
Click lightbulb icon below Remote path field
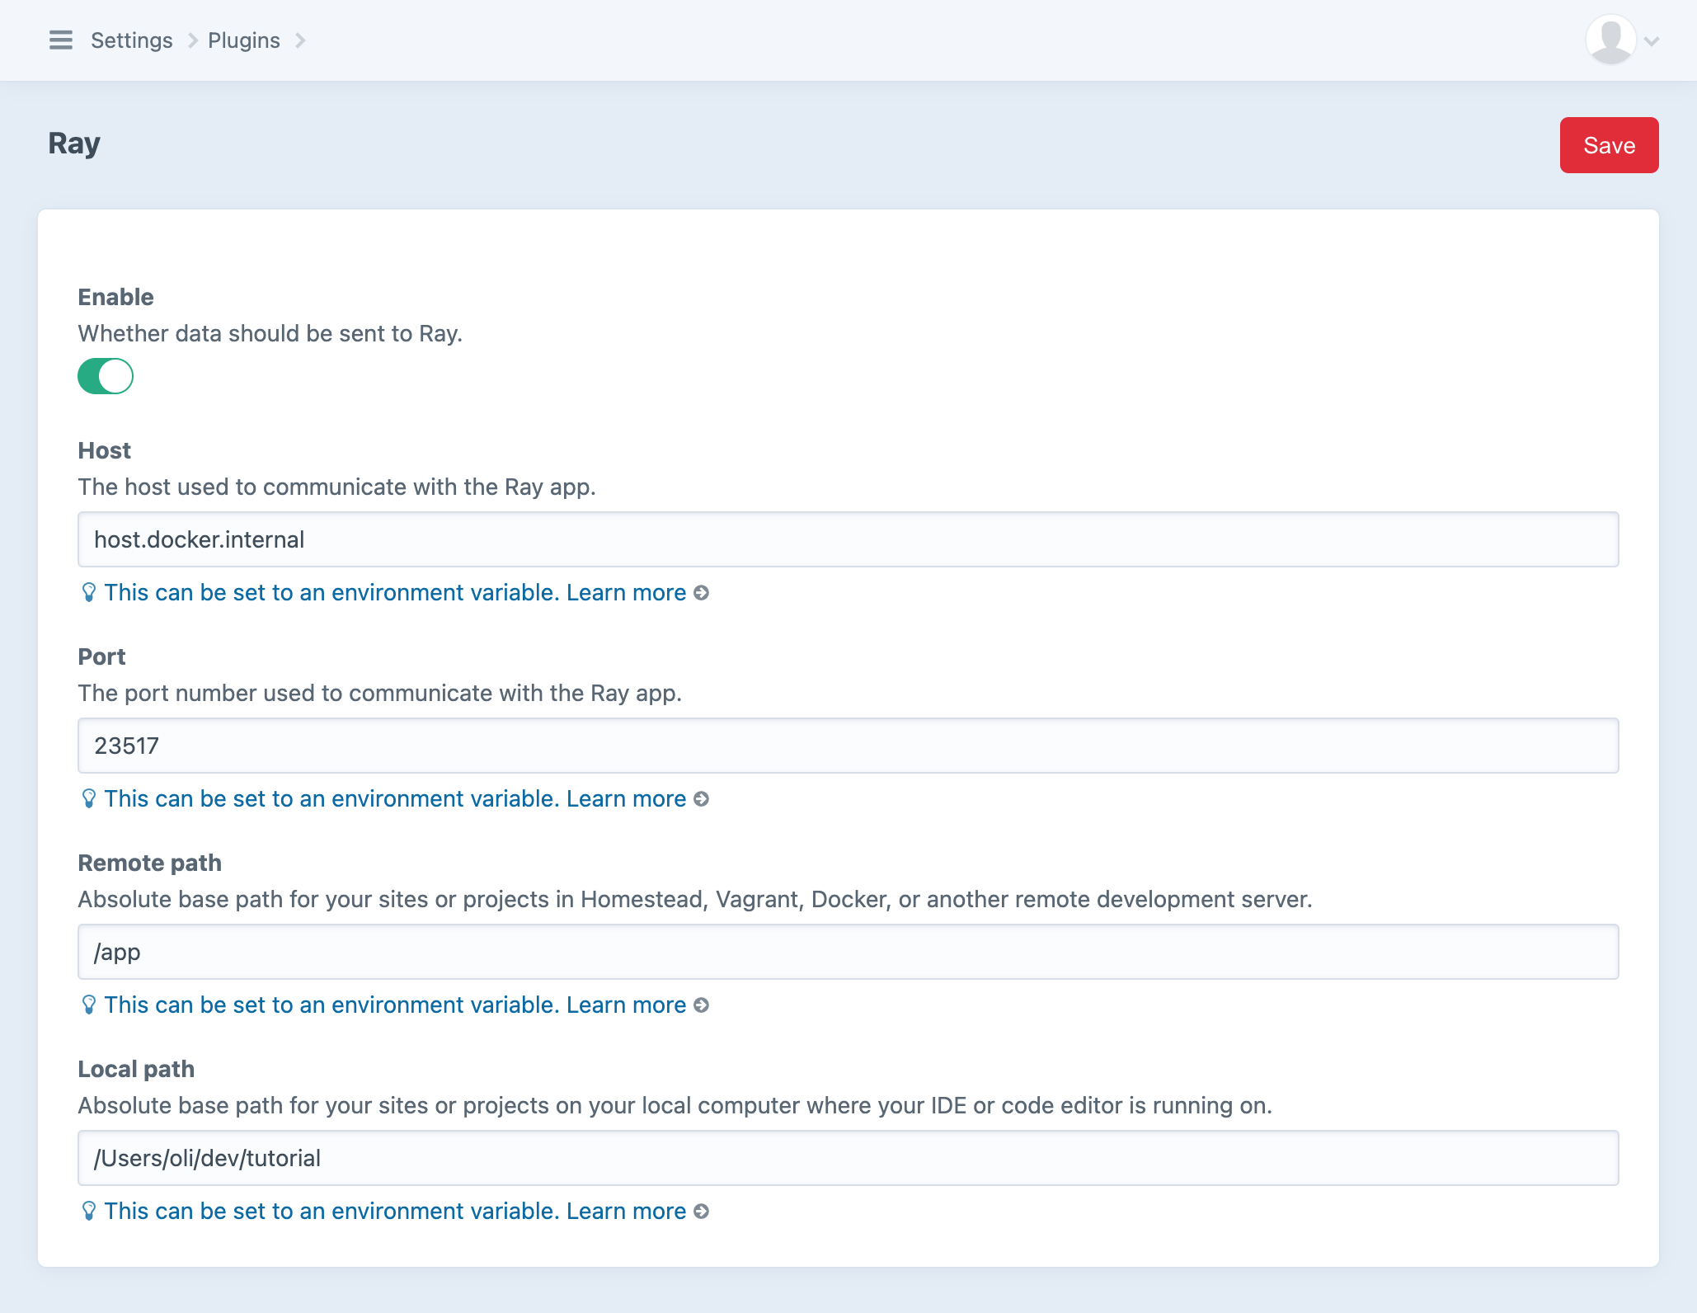coord(89,1005)
